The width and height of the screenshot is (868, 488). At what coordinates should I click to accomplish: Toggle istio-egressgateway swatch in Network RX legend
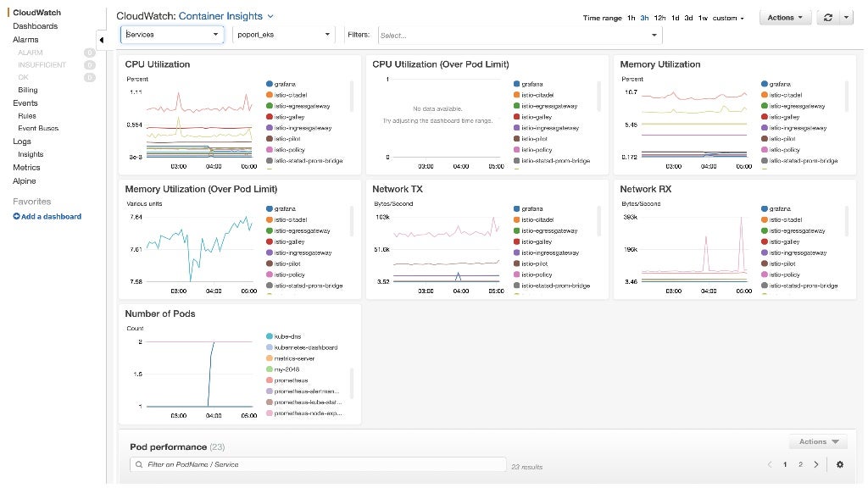coord(765,230)
